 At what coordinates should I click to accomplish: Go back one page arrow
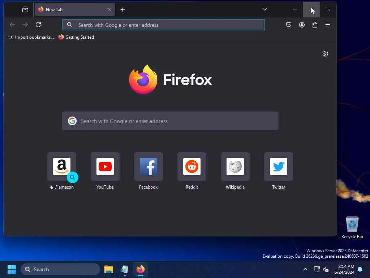click(12, 25)
